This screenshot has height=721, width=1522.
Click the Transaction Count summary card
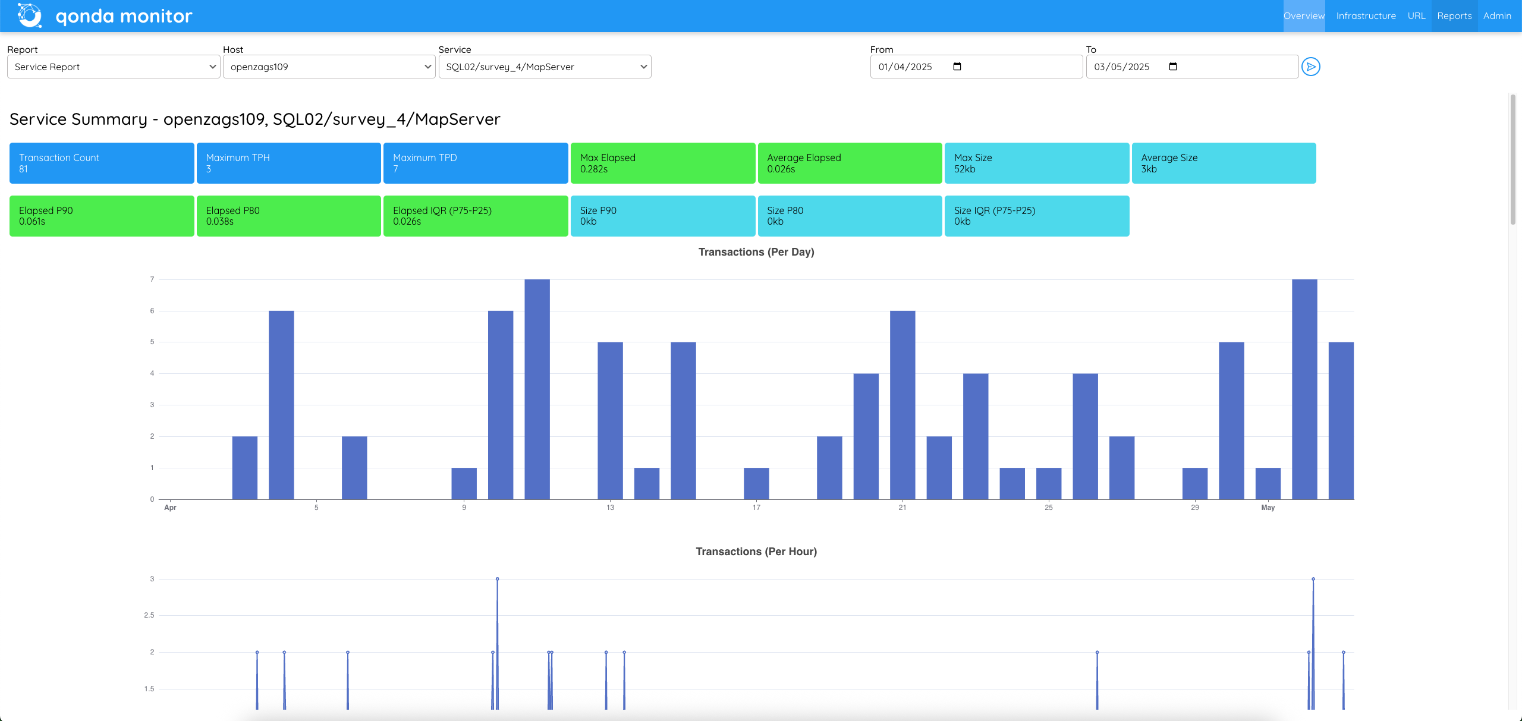coord(102,163)
